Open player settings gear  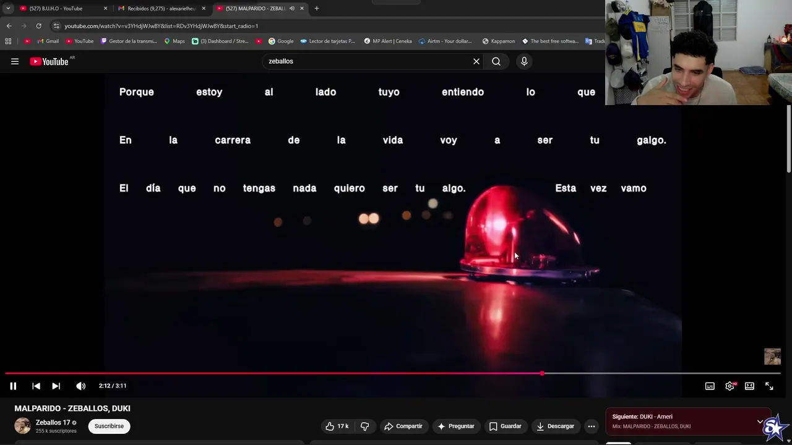730,386
